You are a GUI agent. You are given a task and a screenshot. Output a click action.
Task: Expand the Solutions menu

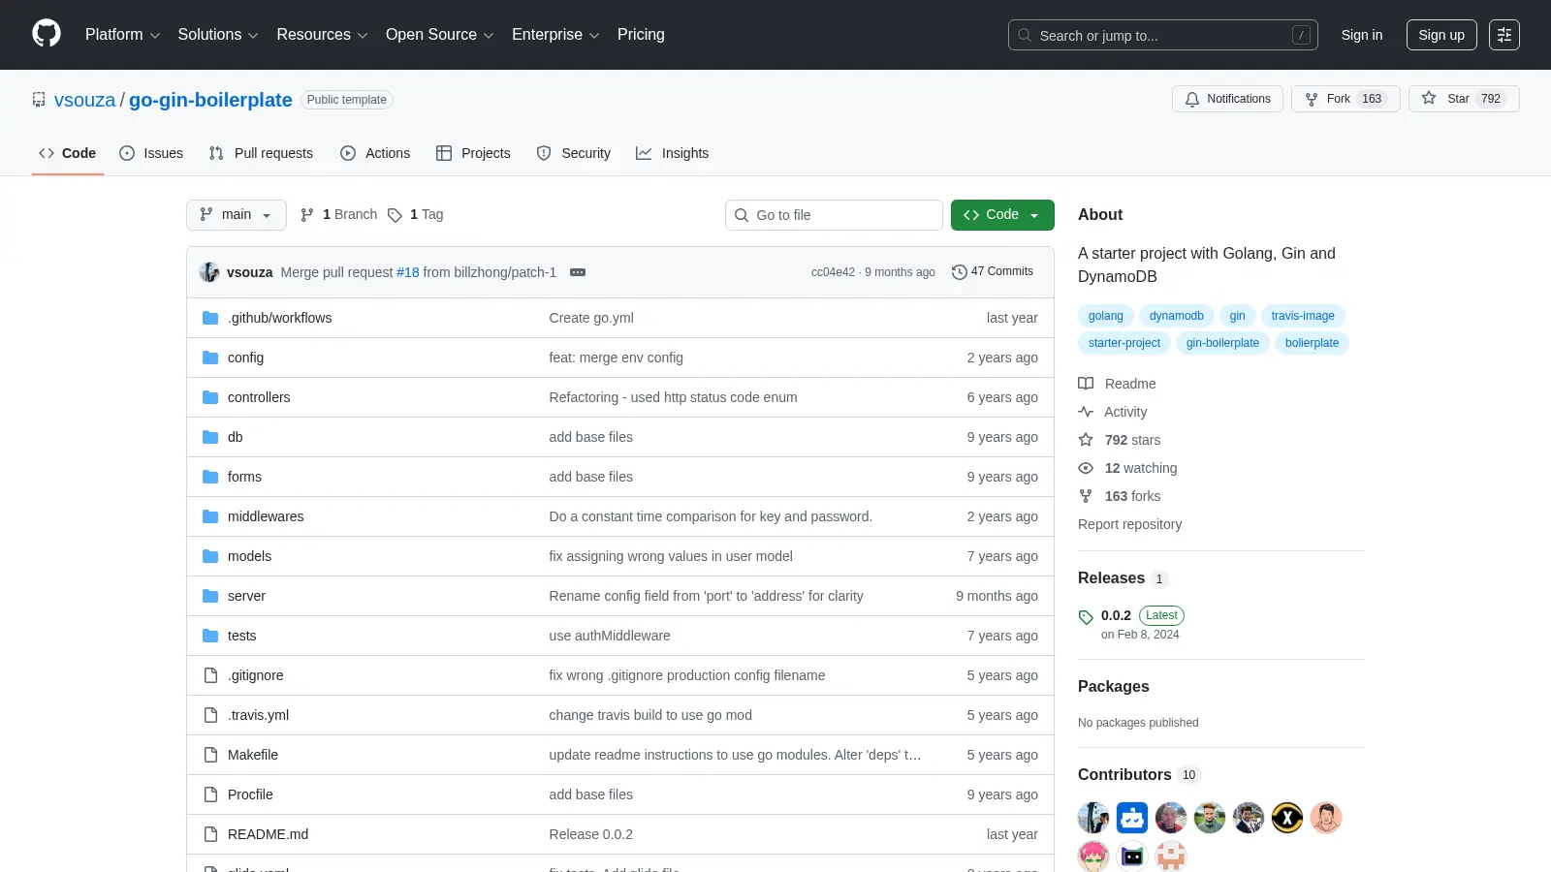(x=218, y=35)
